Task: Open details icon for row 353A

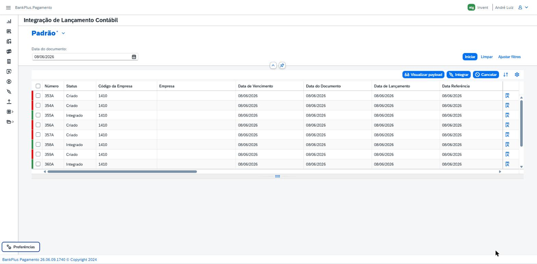Action: click(507, 96)
